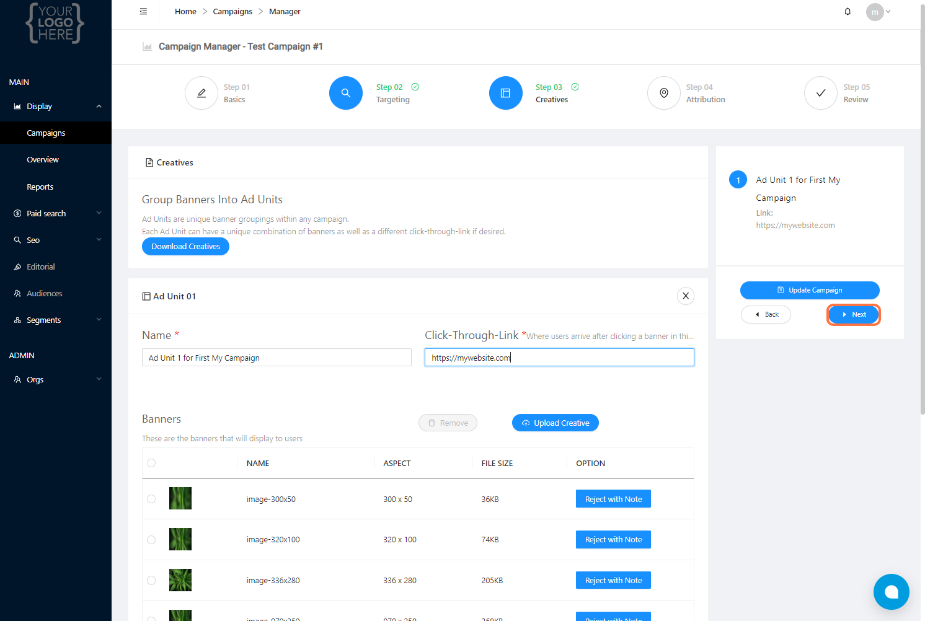The width and height of the screenshot is (925, 621).
Task: Click the Step 01 Basics pencil icon
Action: [x=201, y=93]
